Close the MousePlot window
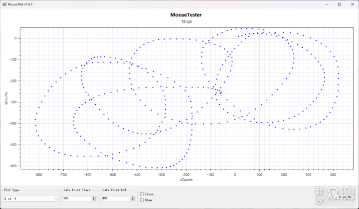Viewport: 359px width, 209px height. coord(353,4)
